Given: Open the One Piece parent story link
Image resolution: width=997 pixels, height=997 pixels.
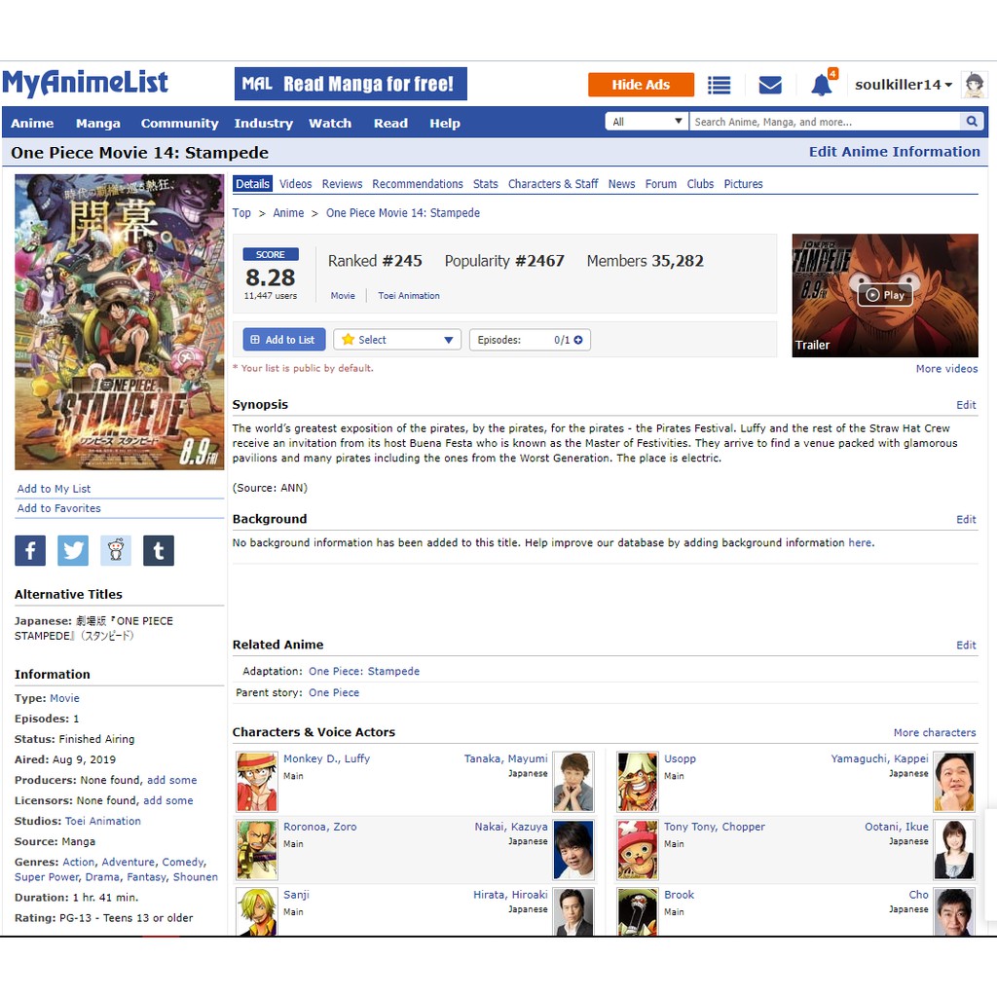Looking at the screenshot, I should coord(334,693).
